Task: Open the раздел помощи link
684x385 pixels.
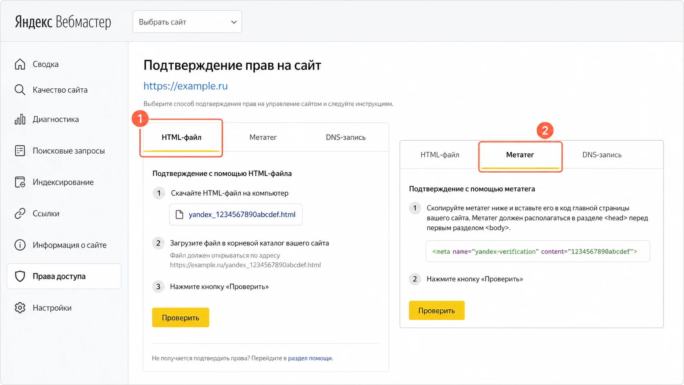Action: [x=310, y=358]
